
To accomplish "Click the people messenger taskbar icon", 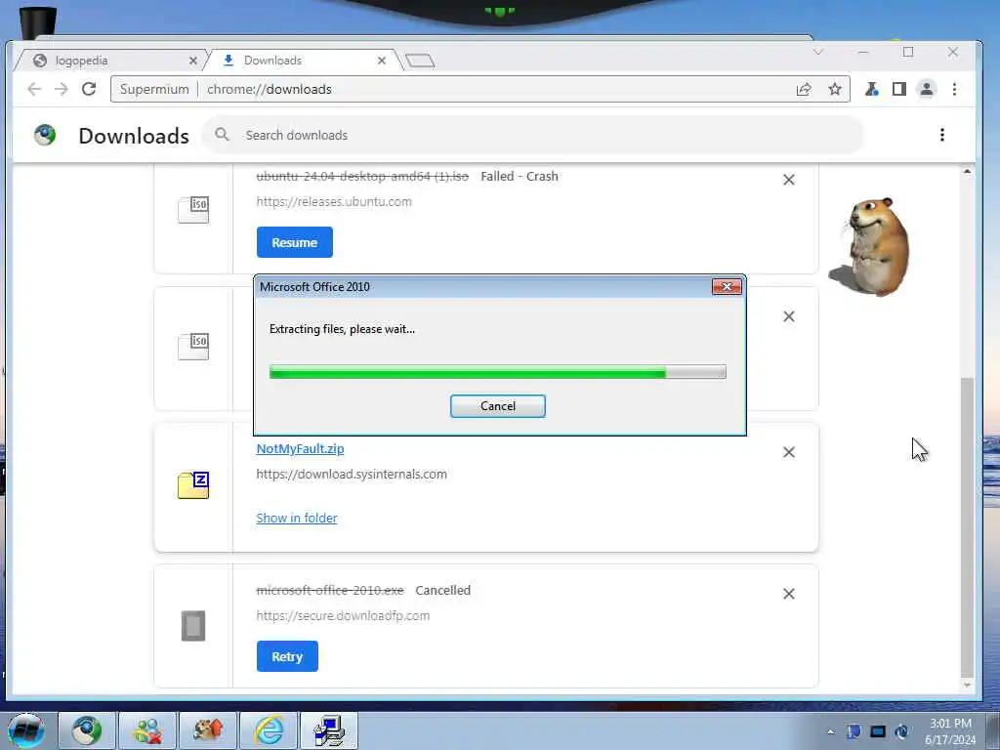I will [147, 730].
